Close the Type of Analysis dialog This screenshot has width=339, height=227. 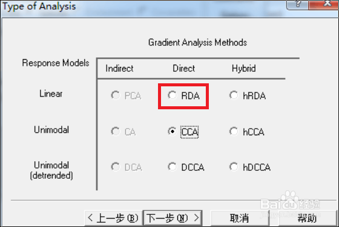pyautogui.click(x=323, y=4)
